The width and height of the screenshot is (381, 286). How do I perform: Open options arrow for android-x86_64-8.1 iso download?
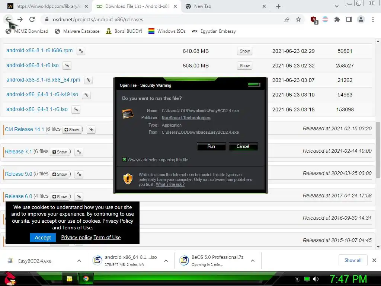click(166, 261)
